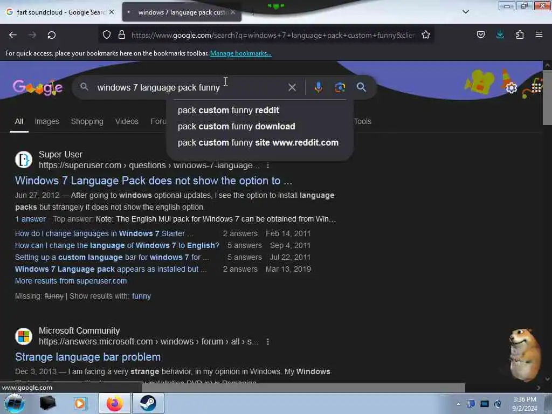
Task: Open Strange language bar problem result
Action: (x=88, y=357)
